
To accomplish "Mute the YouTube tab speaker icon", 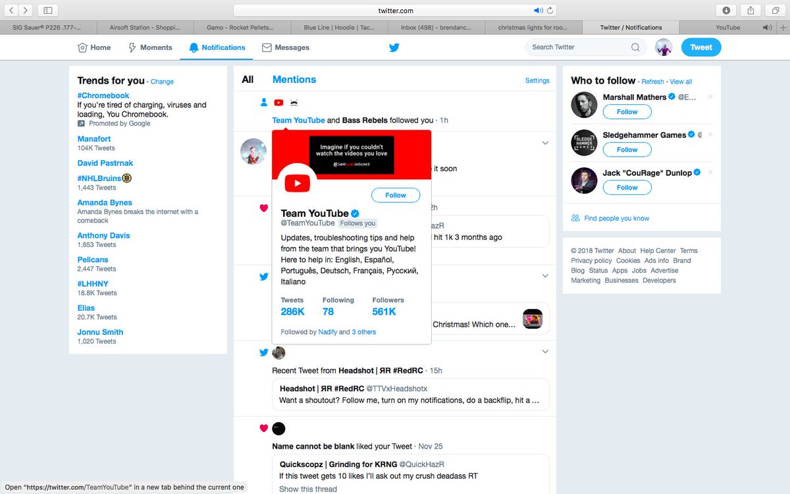I will click(x=766, y=28).
